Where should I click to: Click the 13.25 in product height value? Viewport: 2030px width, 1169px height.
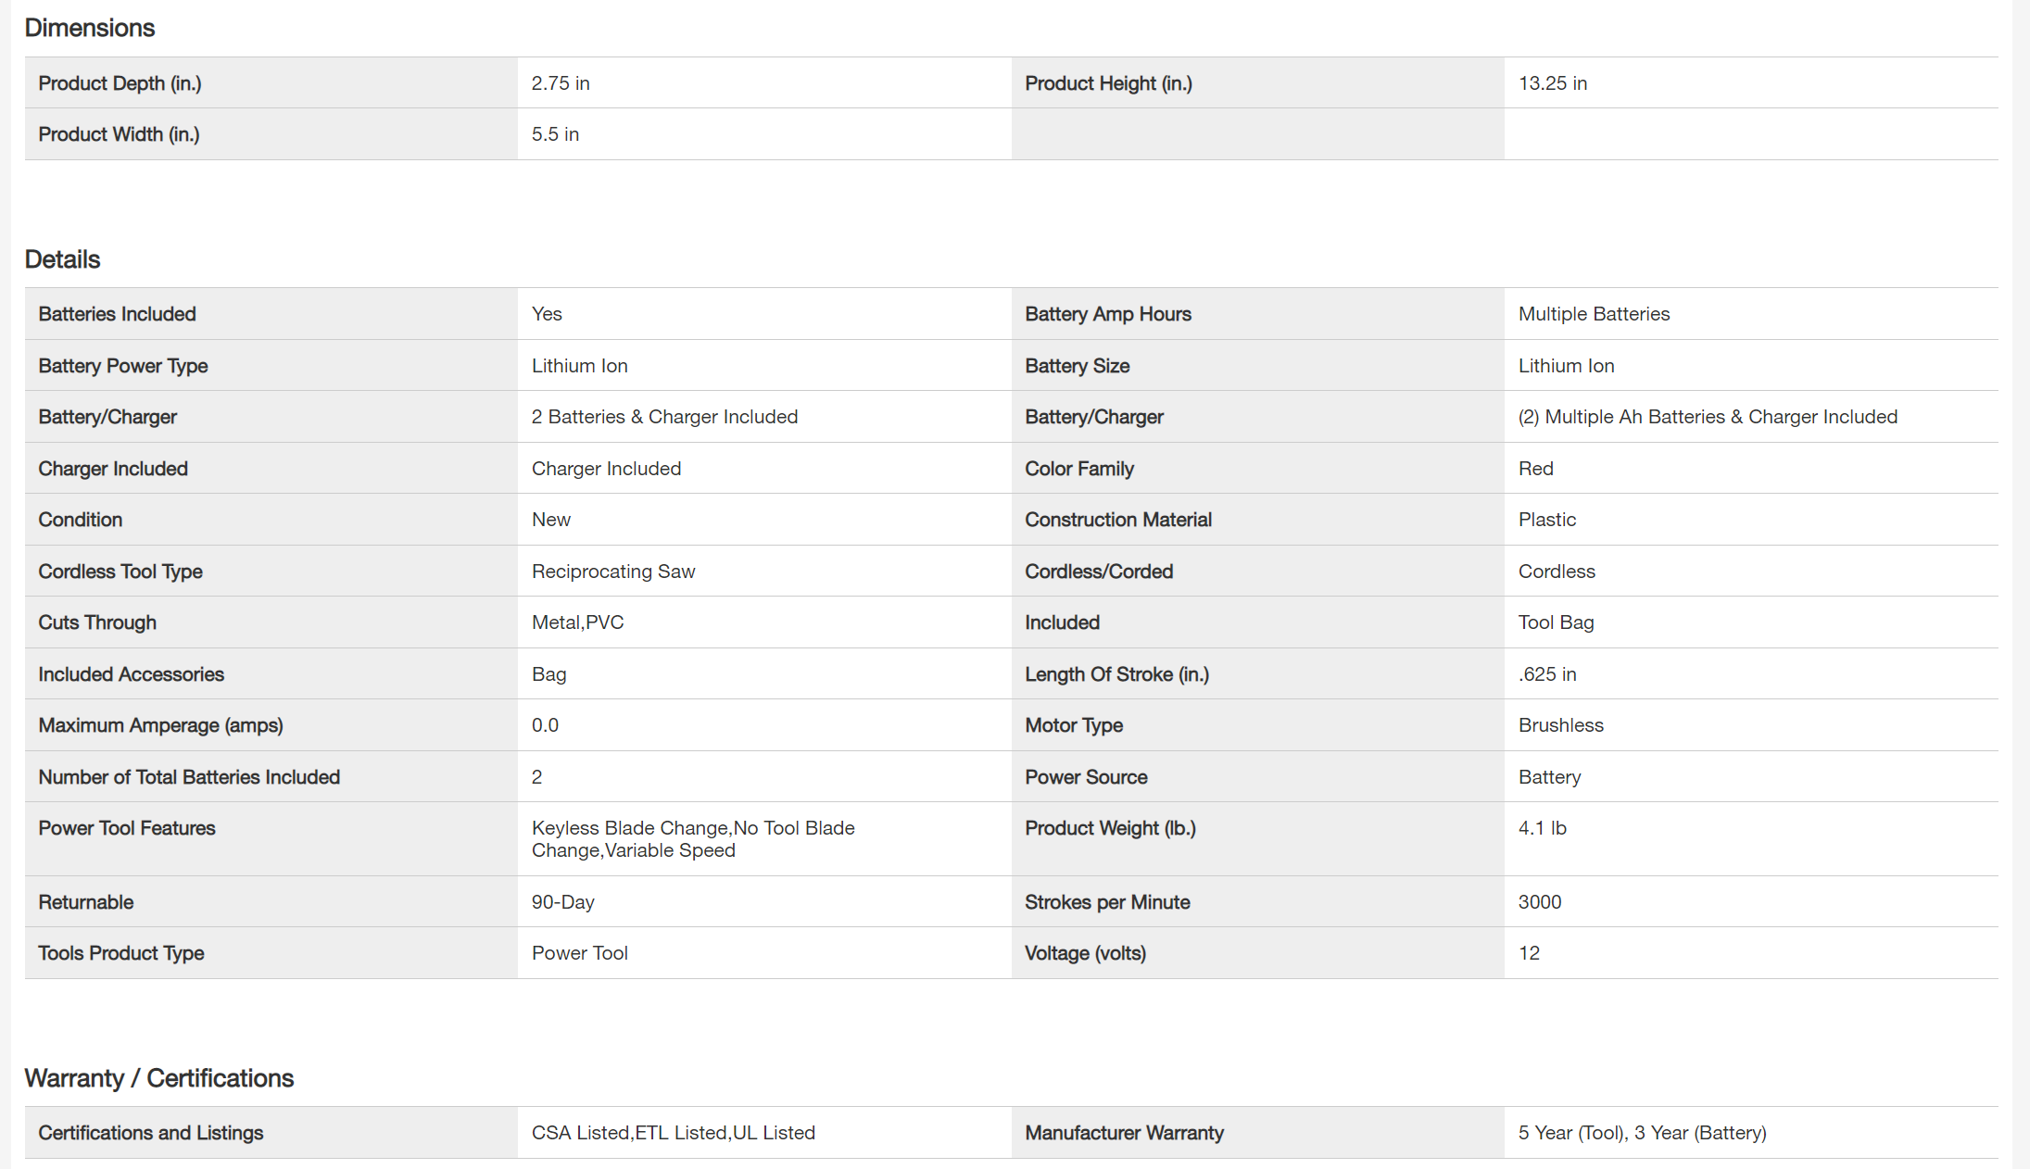coord(1552,83)
